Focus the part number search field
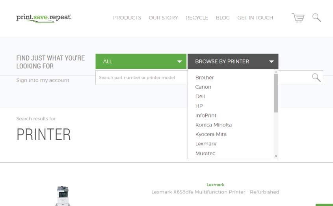 click(141, 78)
